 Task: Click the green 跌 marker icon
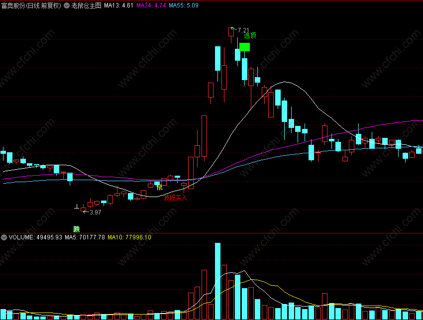click(77, 229)
